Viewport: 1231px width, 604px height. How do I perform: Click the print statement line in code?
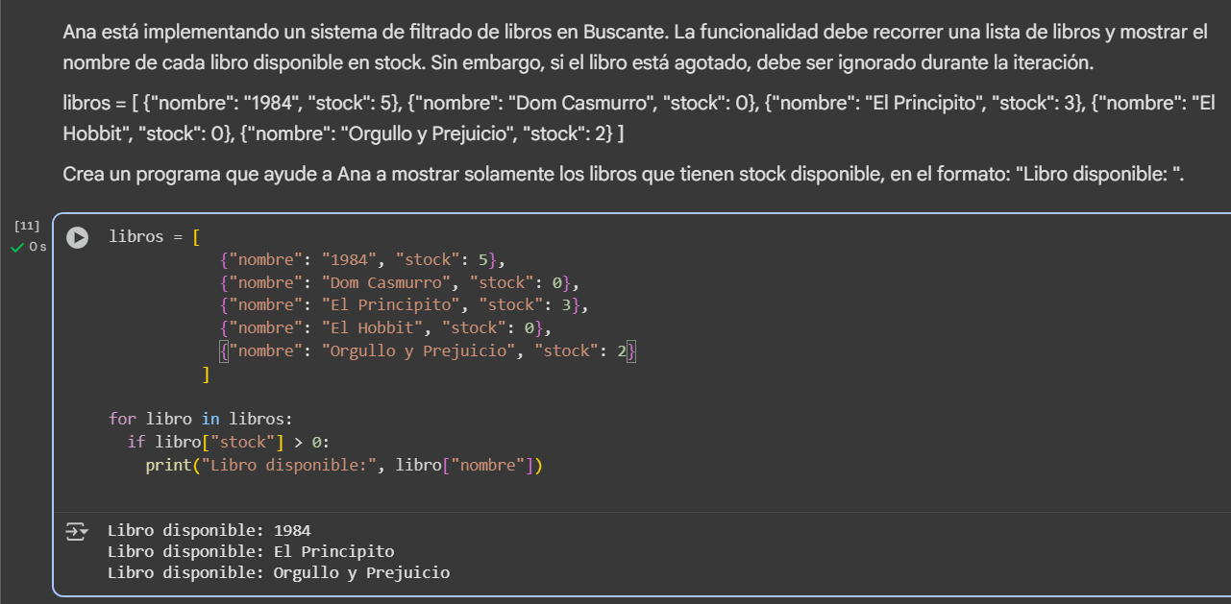344,466
